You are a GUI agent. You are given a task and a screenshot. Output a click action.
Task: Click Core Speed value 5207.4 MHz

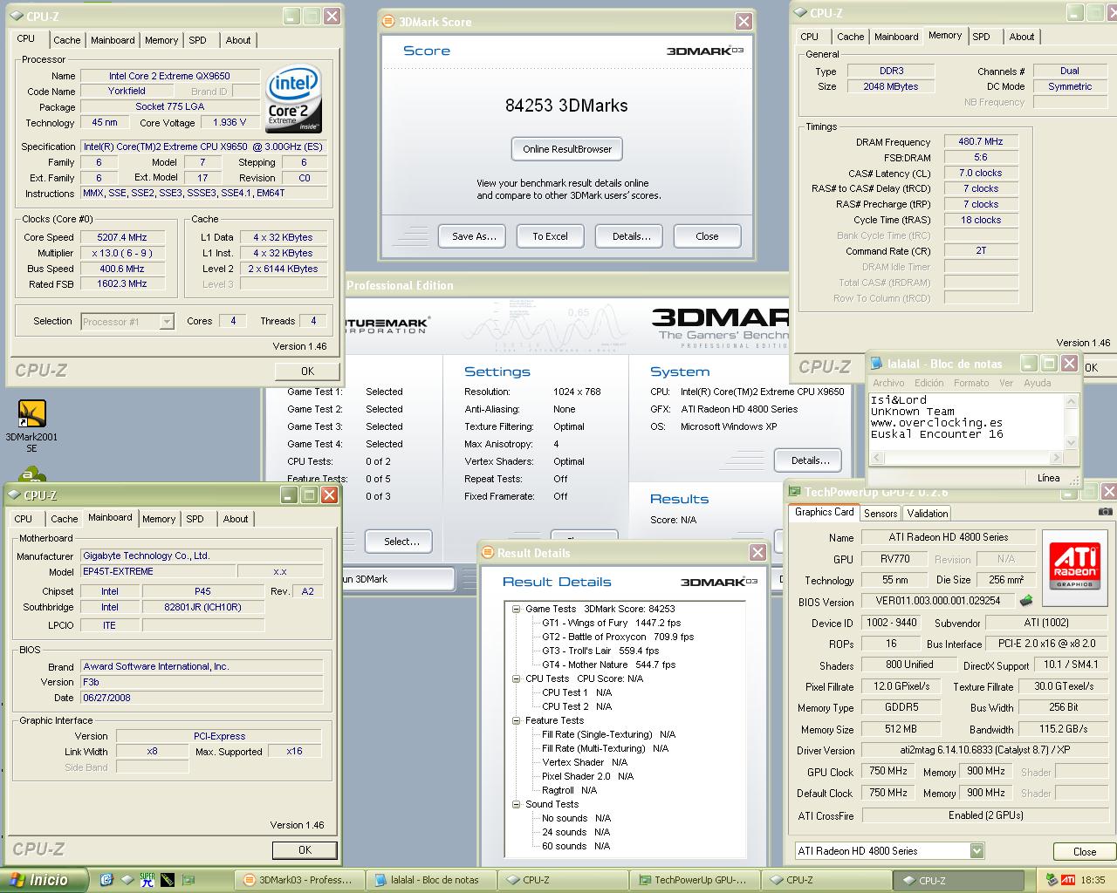click(122, 237)
